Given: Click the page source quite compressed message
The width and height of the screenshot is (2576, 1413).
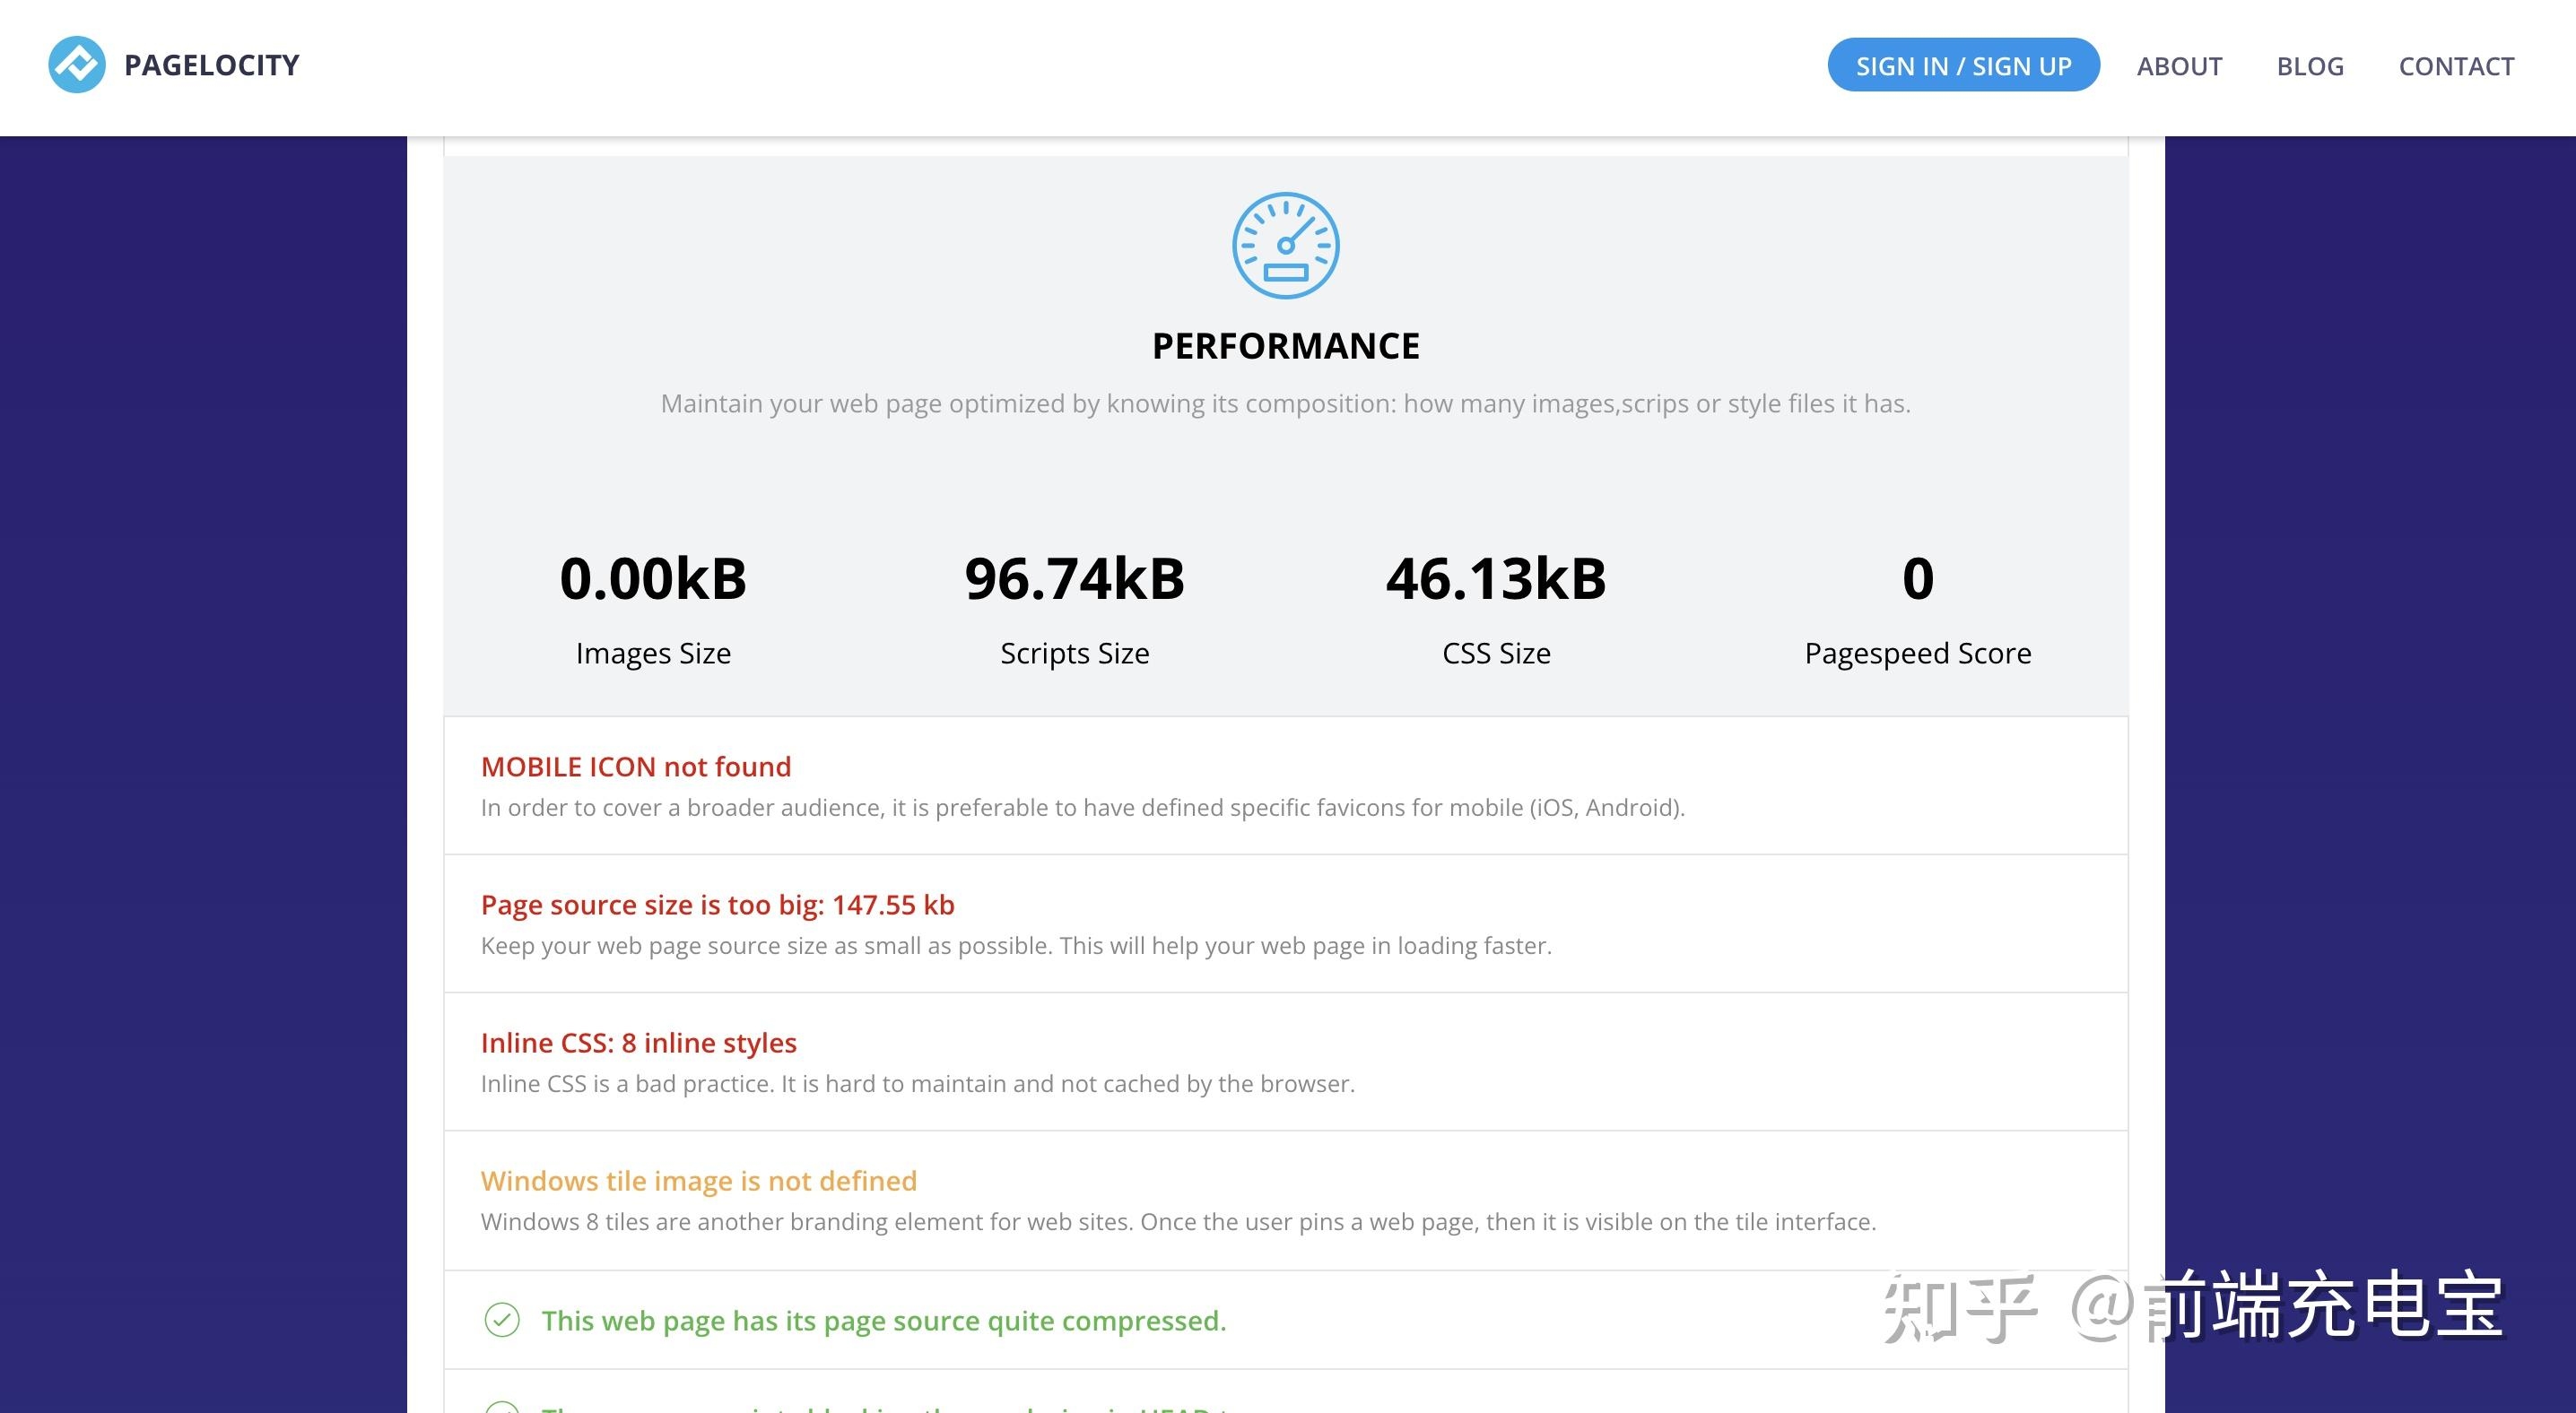Looking at the screenshot, I should pos(883,1320).
